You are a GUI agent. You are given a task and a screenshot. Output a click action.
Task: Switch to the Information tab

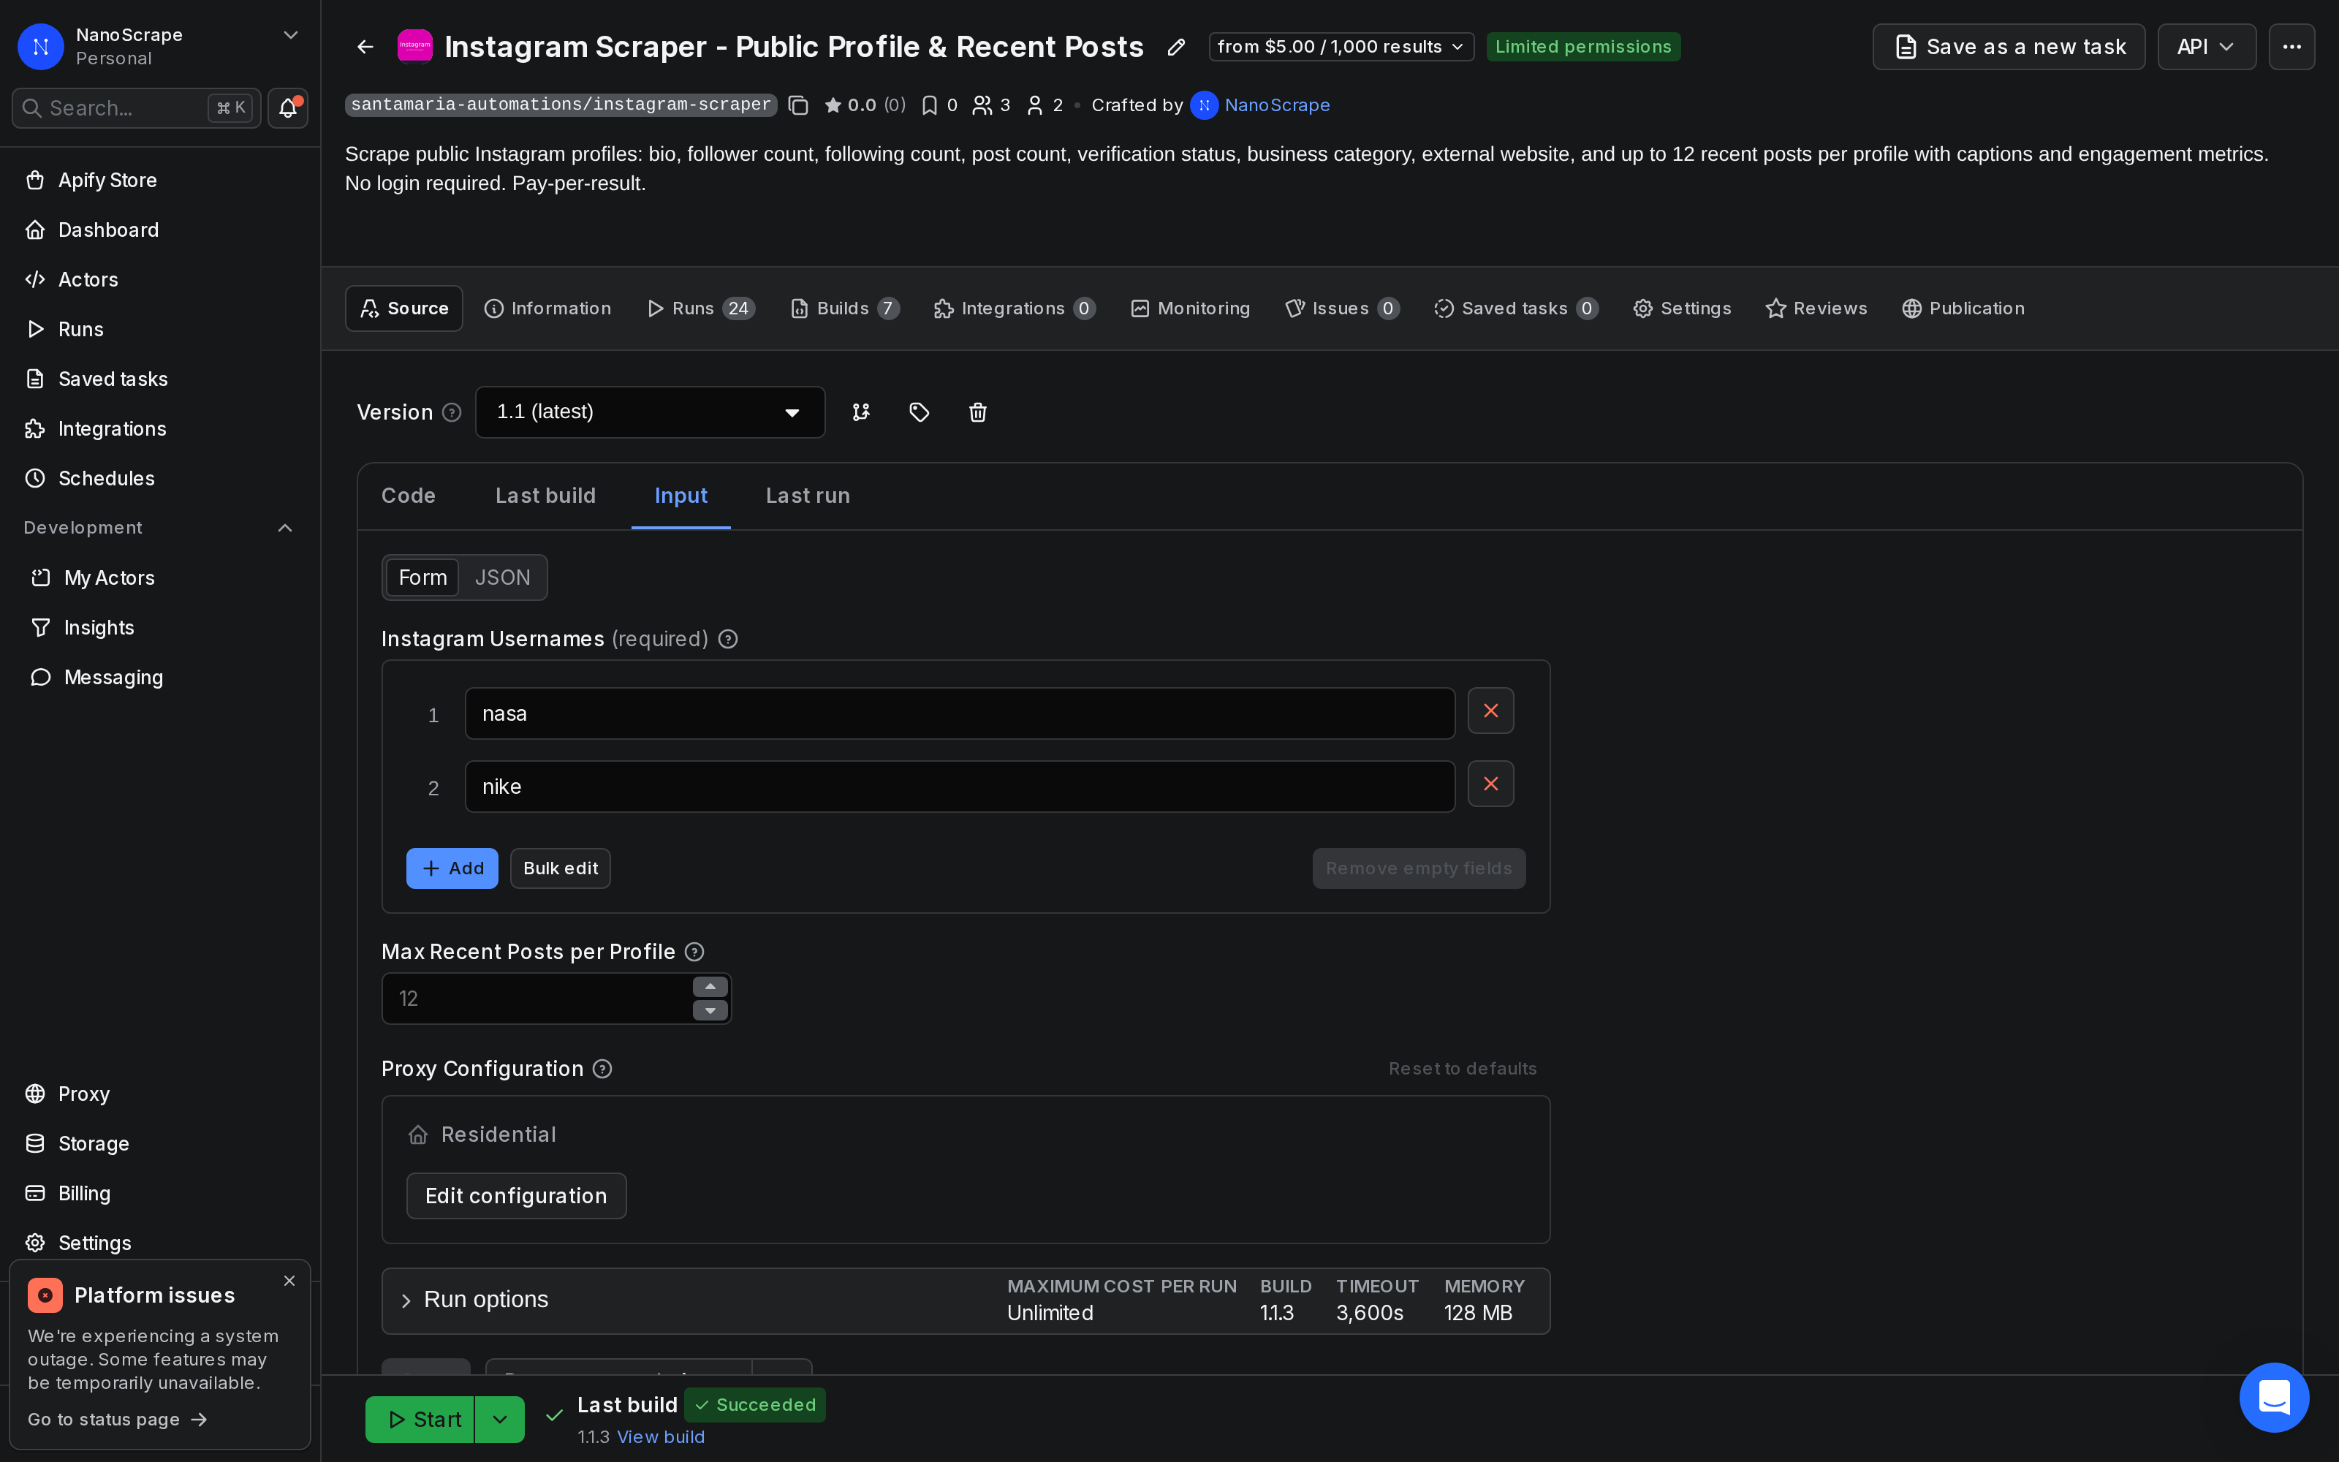pos(548,308)
